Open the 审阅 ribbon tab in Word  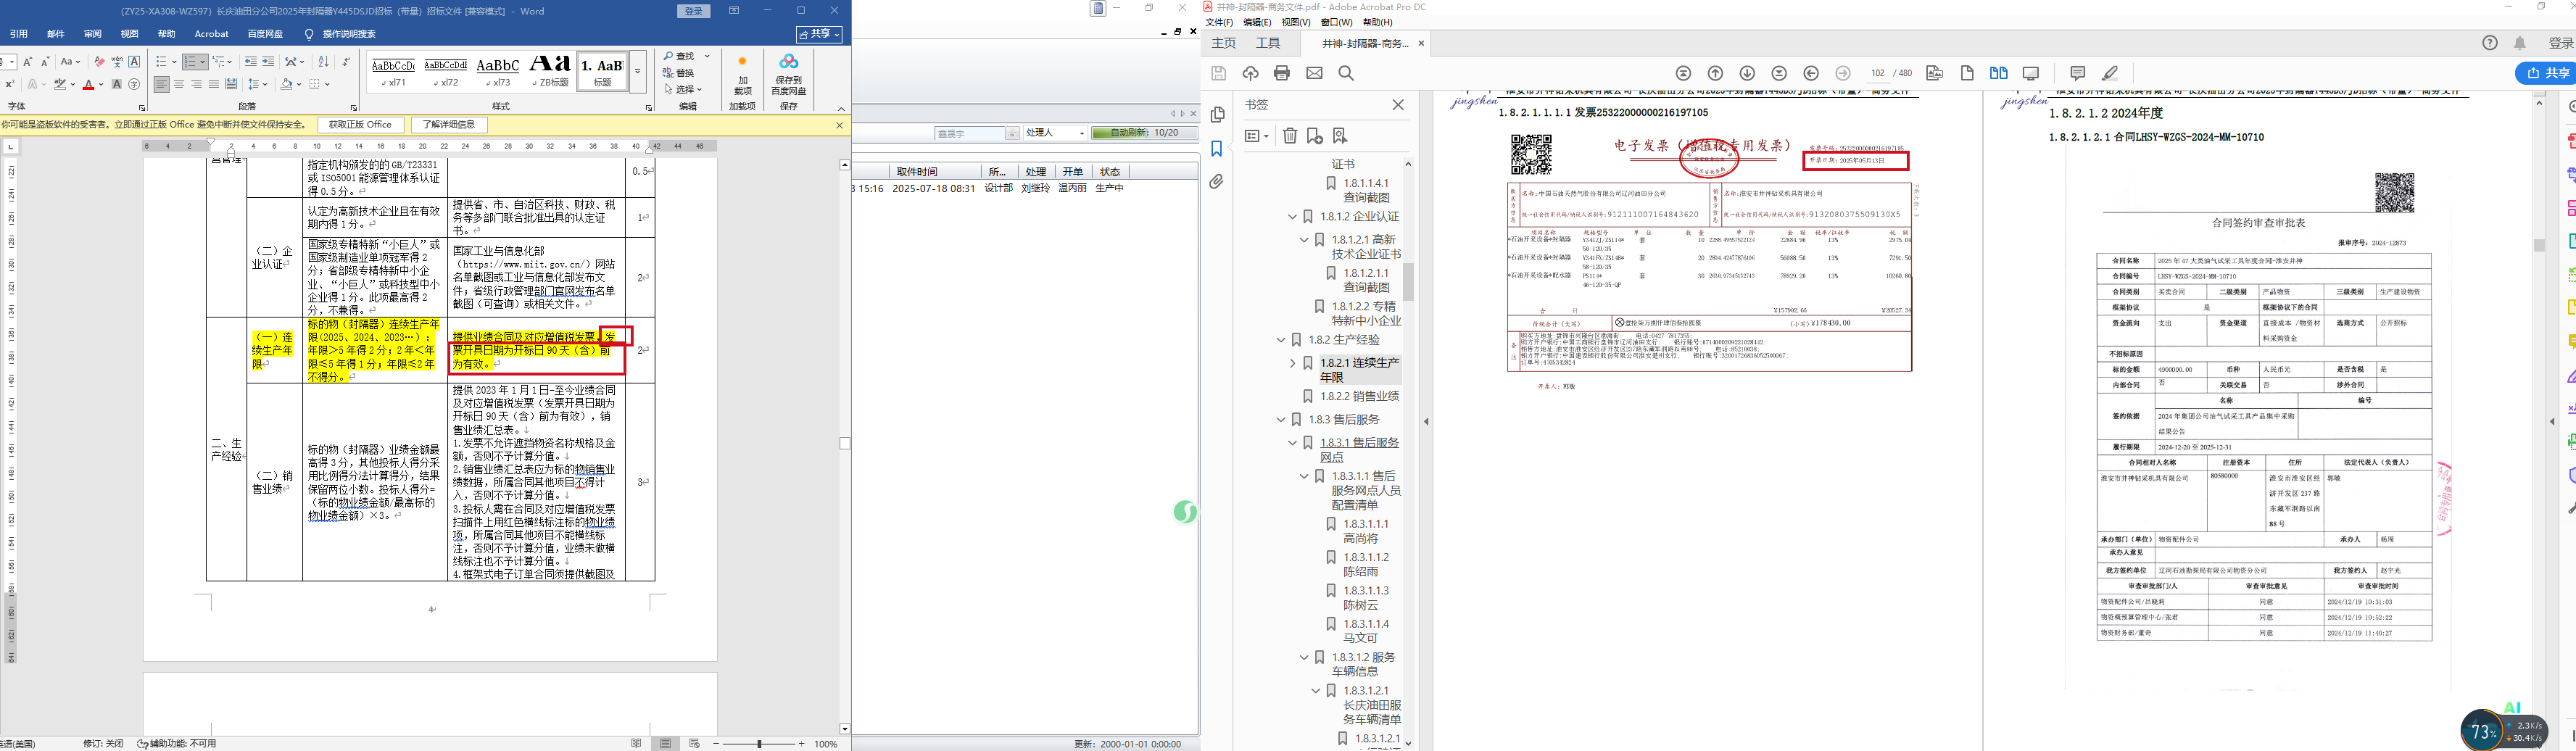(93, 34)
